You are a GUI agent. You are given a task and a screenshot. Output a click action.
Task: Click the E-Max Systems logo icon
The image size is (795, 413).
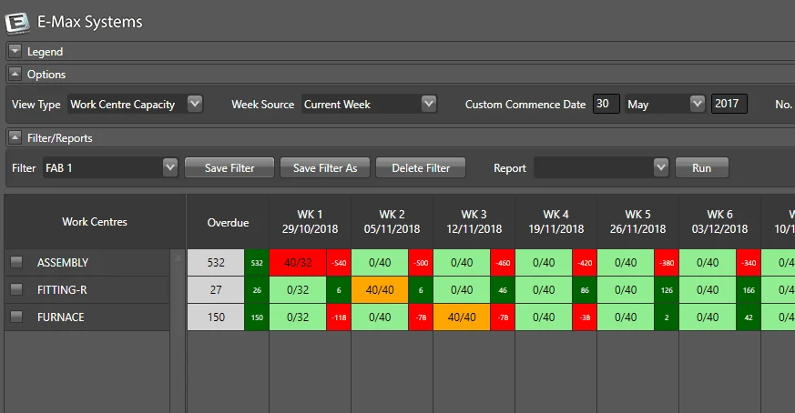[x=17, y=23]
